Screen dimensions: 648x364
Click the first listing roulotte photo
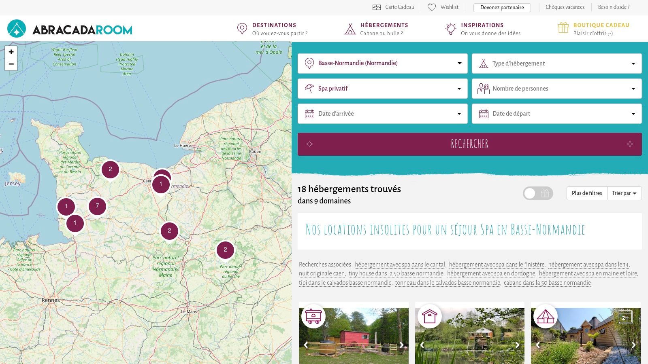tap(354, 336)
